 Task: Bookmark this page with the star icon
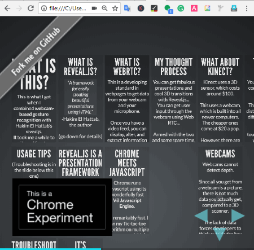115,8
